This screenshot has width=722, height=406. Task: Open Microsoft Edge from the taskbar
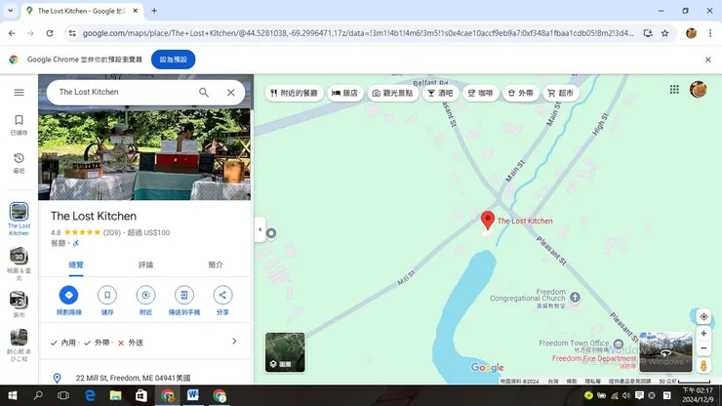tap(90, 395)
